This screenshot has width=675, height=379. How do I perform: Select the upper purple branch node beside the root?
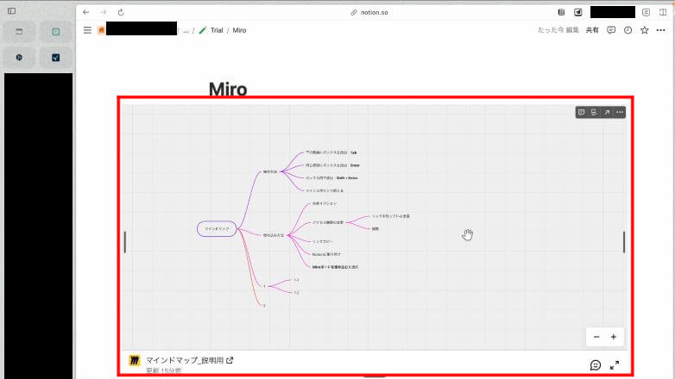pyautogui.click(x=270, y=171)
